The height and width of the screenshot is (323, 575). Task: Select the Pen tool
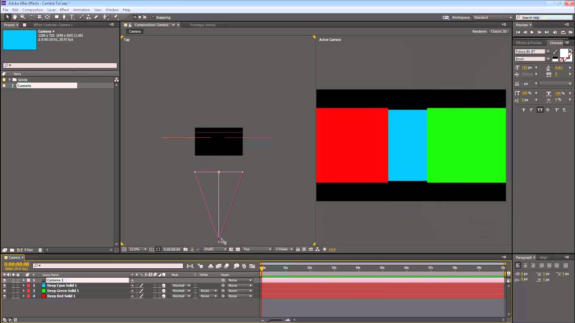pos(65,17)
